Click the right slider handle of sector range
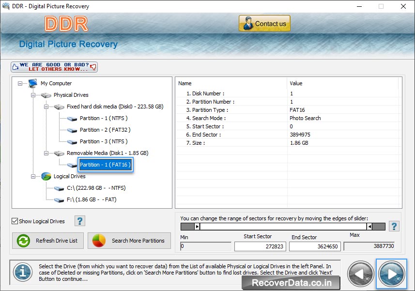The width and height of the screenshot is (415, 291). click(369, 227)
